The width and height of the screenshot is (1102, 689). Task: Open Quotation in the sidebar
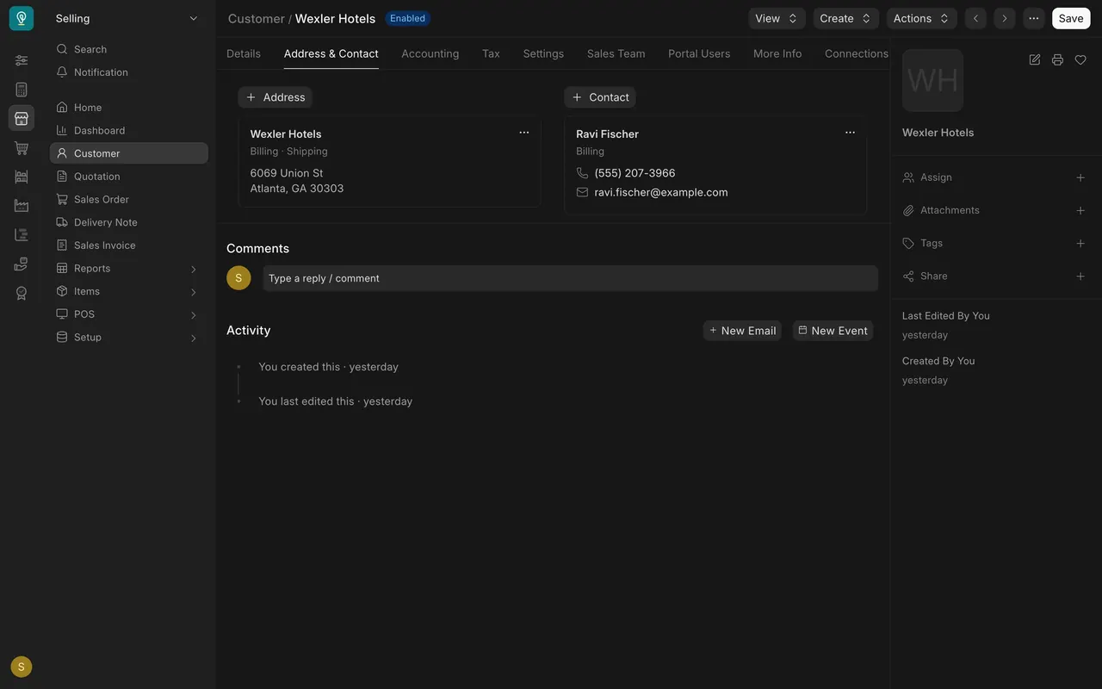click(x=128, y=177)
